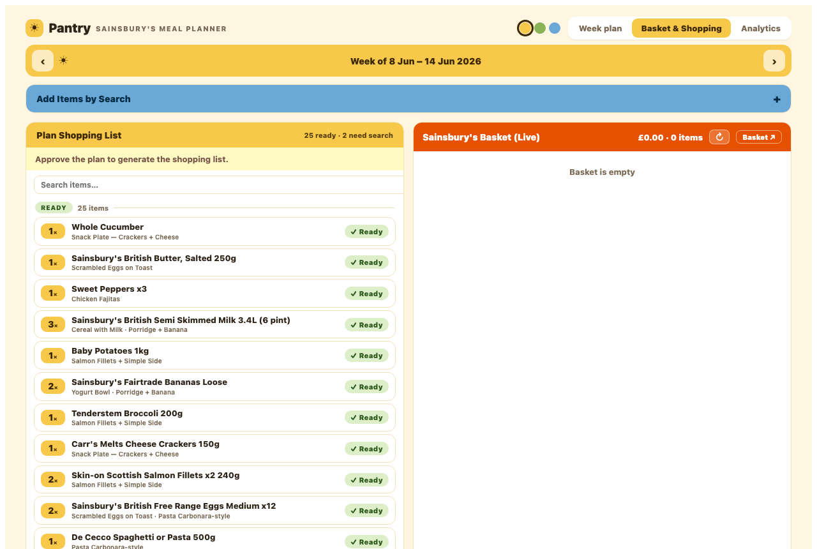Screen dimensions: 817x549
Task: Click quantity 2x badge of Free Range Eggs
Action: [53, 510]
